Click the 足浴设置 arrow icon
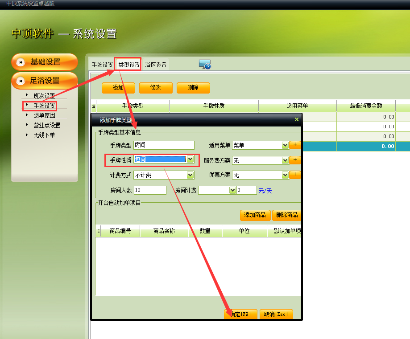 pos(21,81)
